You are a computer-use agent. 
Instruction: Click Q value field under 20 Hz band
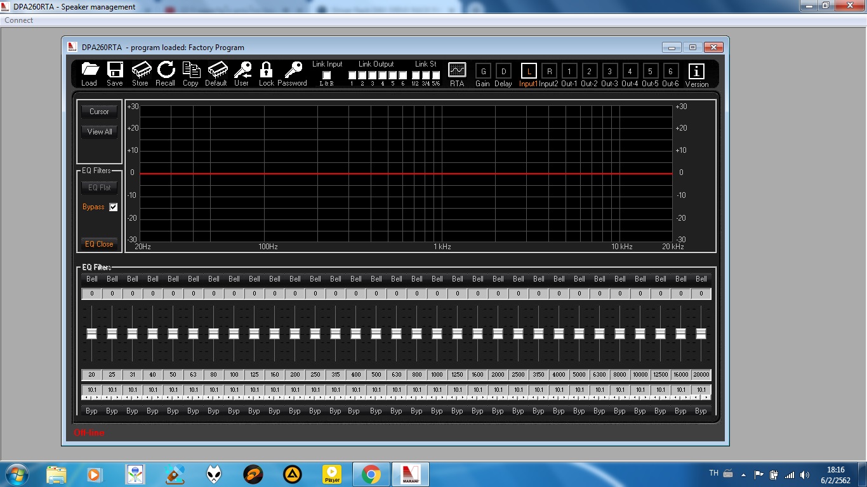92,390
